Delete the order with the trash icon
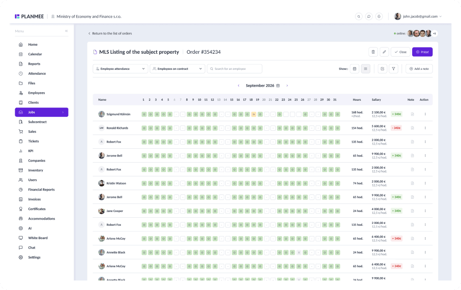461x290 pixels. point(373,52)
